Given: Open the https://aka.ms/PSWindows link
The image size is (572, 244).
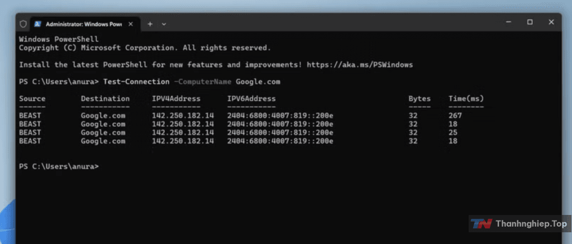Looking at the screenshot, I should 360,65.
